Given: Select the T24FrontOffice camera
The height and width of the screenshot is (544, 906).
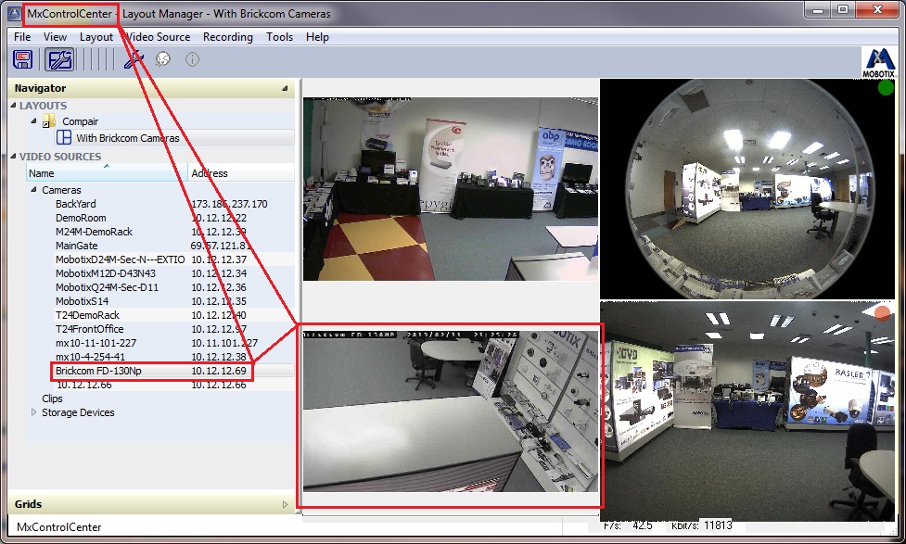Looking at the screenshot, I should click(x=90, y=329).
